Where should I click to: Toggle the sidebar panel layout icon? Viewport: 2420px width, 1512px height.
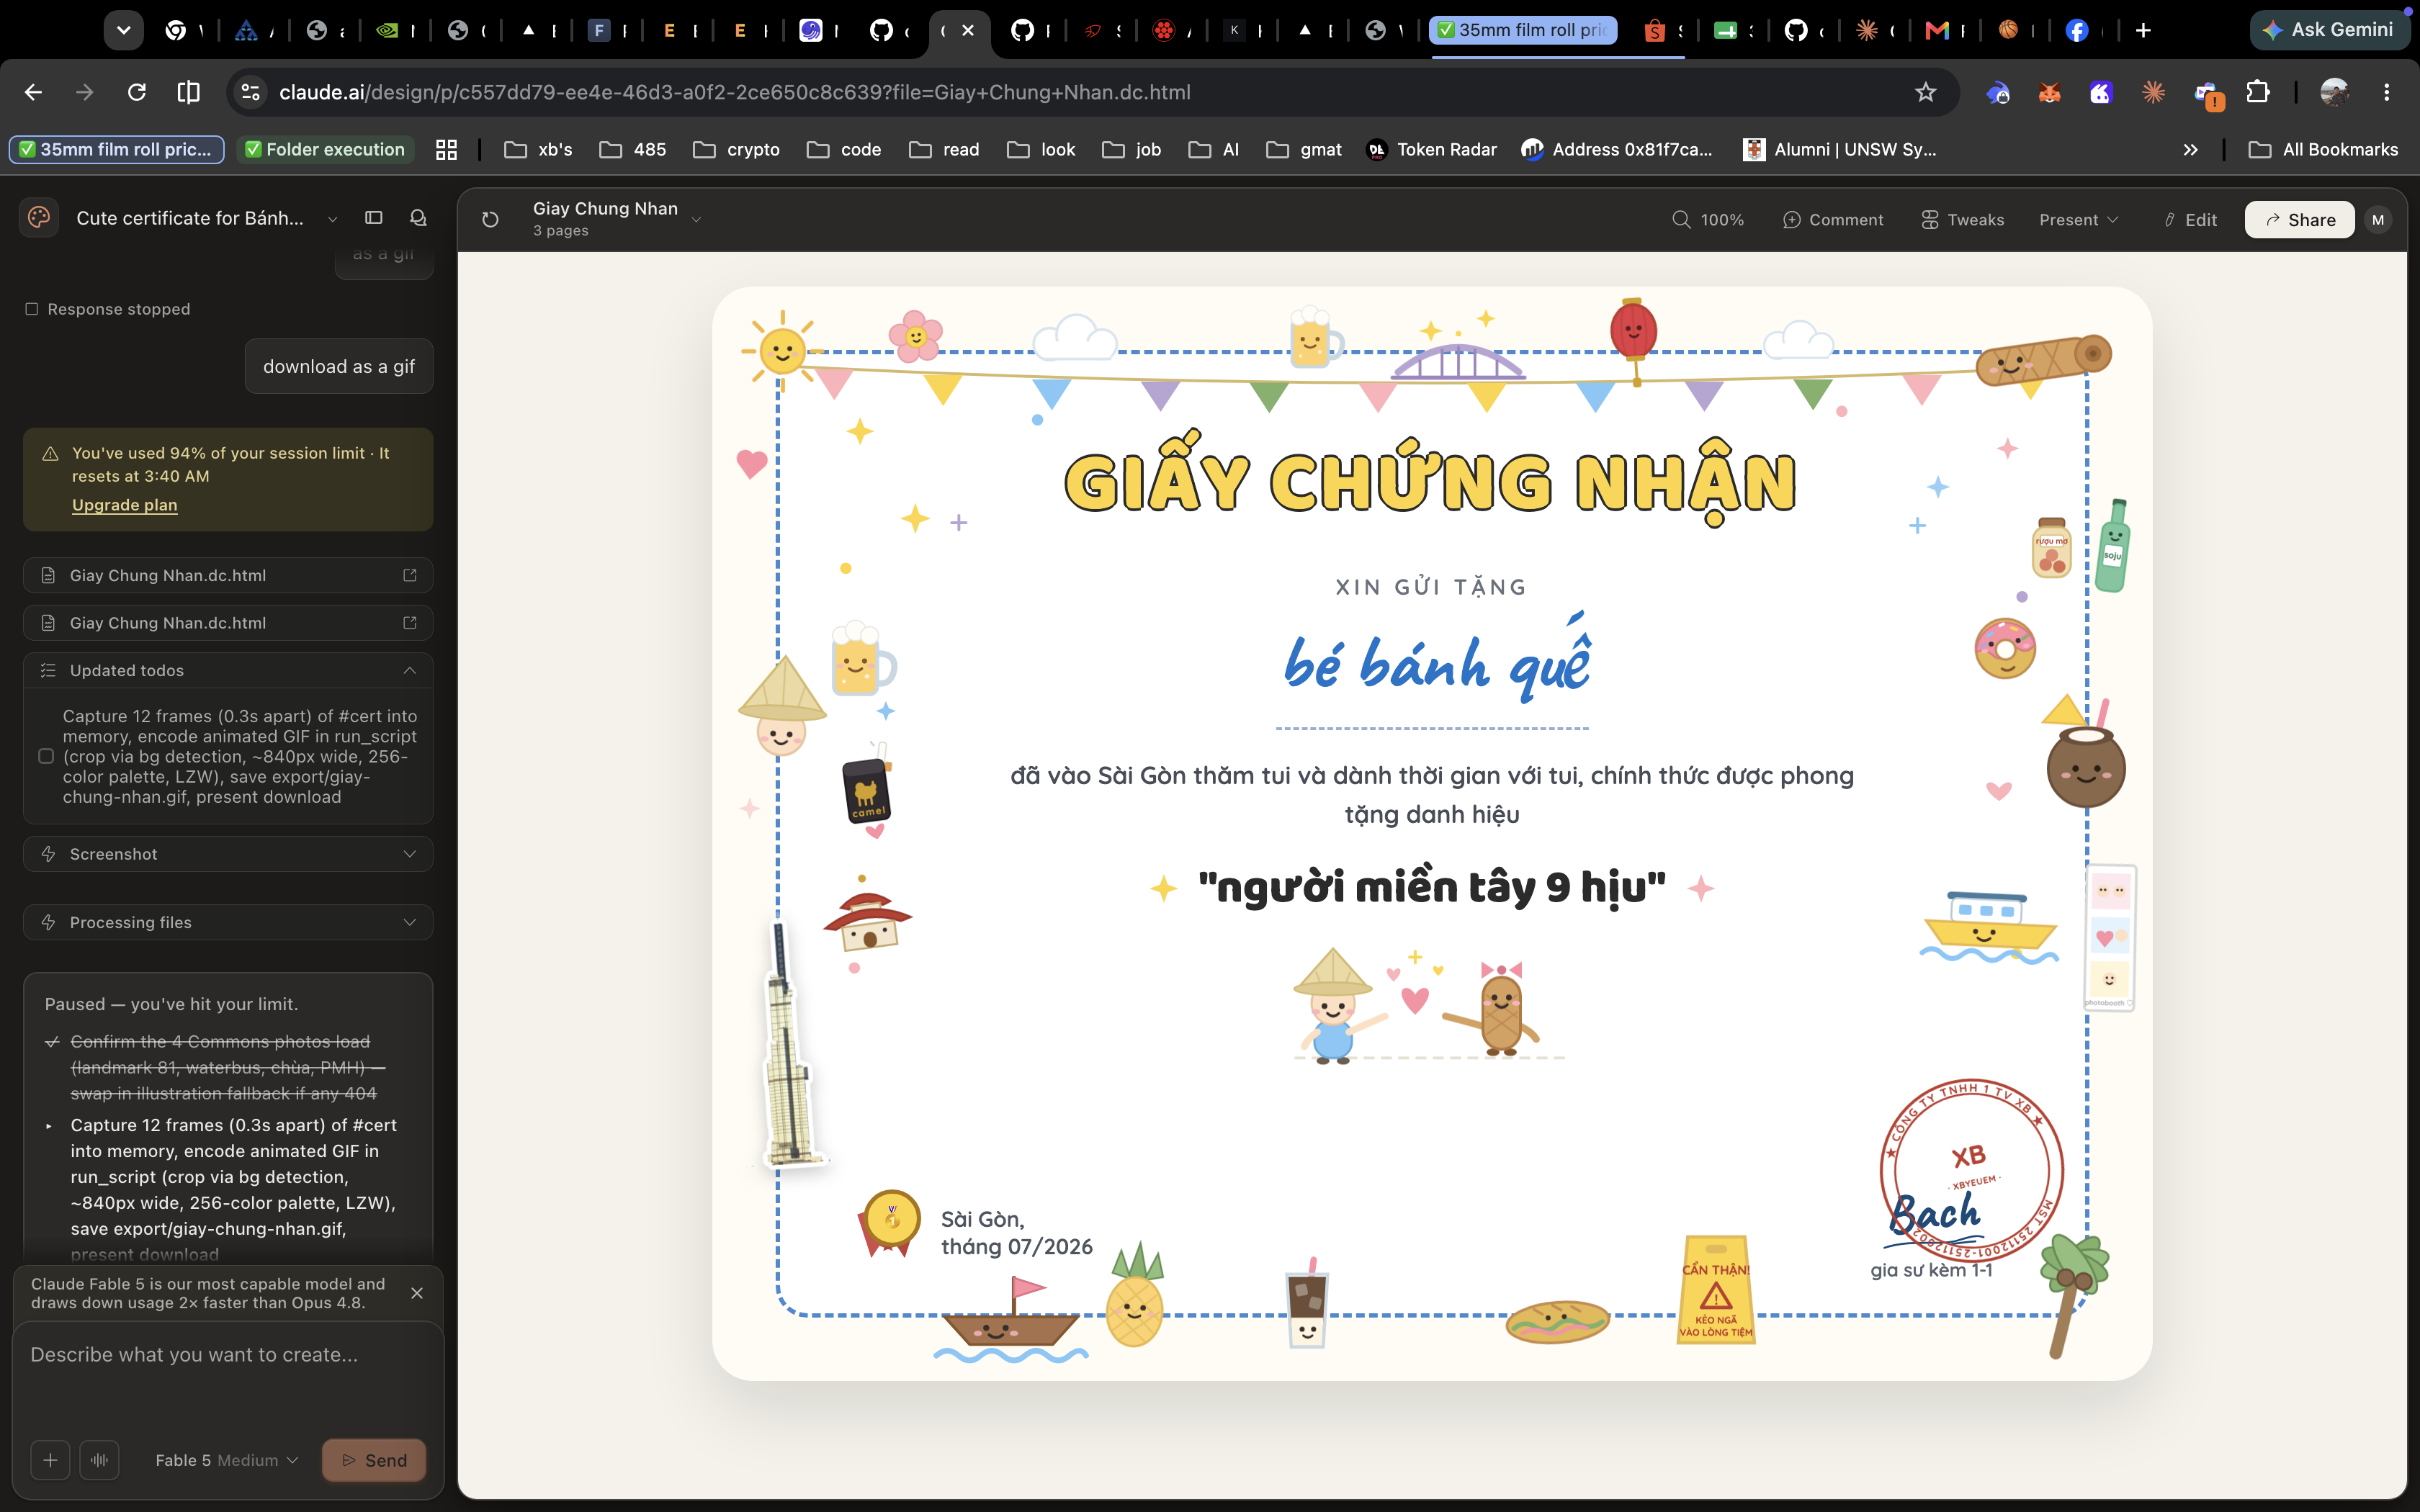pyautogui.click(x=374, y=217)
